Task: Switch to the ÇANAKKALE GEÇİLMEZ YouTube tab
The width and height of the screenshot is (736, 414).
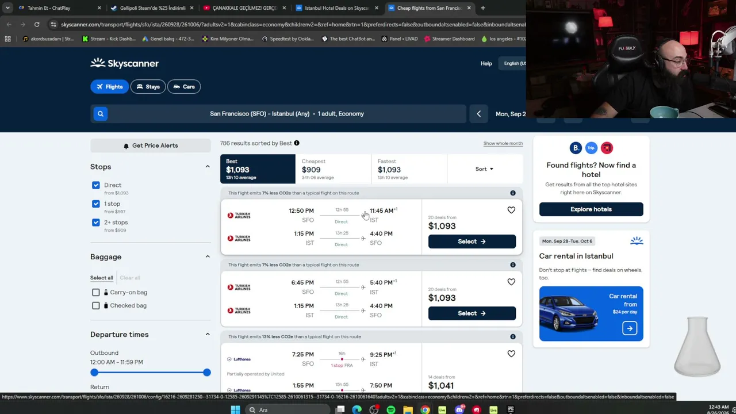Action: coord(243,8)
